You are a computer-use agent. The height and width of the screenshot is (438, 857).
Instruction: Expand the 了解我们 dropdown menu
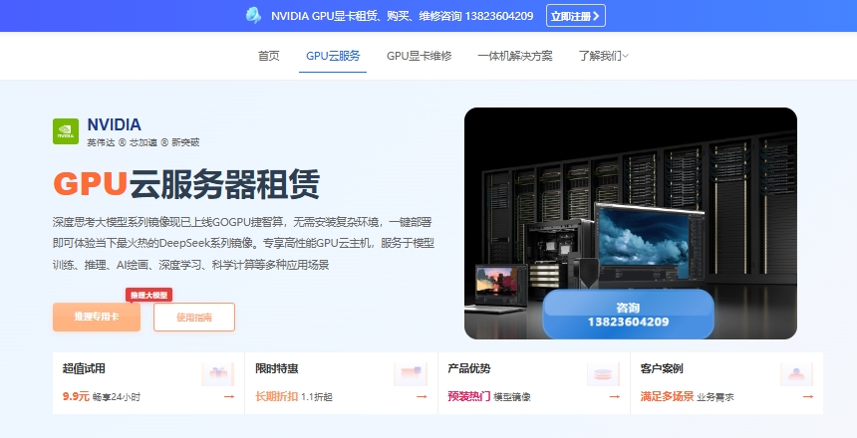pyautogui.click(x=603, y=56)
